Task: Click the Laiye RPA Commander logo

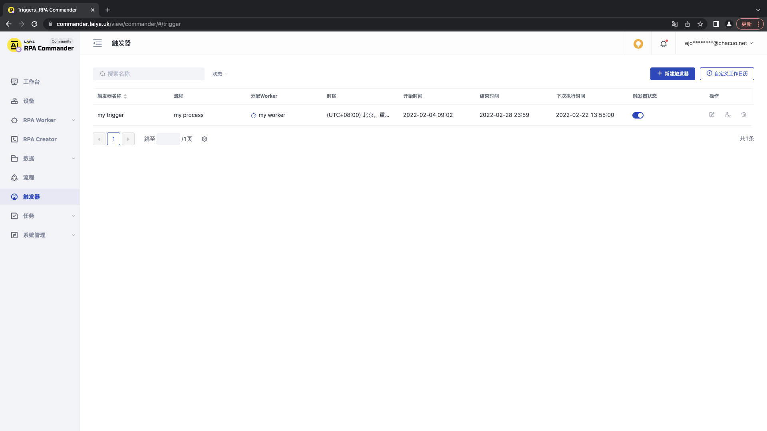Action: pyautogui.click(x=41, y=45)
